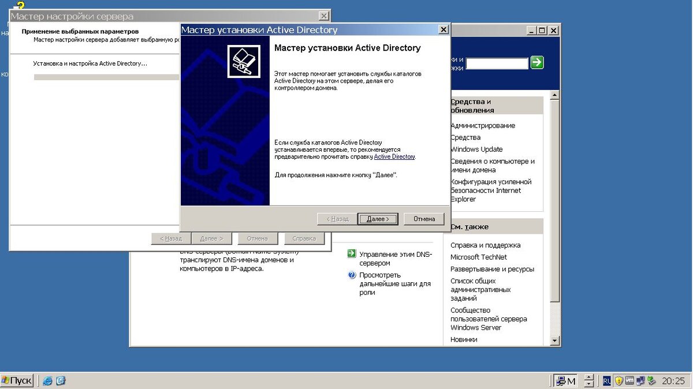
Task: Focus the search input field in Manage Your Server
Action: [x=497, y=63]
